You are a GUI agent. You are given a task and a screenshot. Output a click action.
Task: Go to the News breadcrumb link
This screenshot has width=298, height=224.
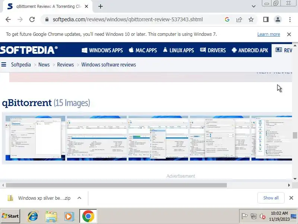coord(44,65)
